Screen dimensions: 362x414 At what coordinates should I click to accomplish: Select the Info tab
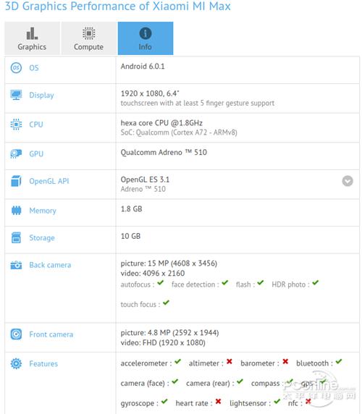tap(146, 38)
